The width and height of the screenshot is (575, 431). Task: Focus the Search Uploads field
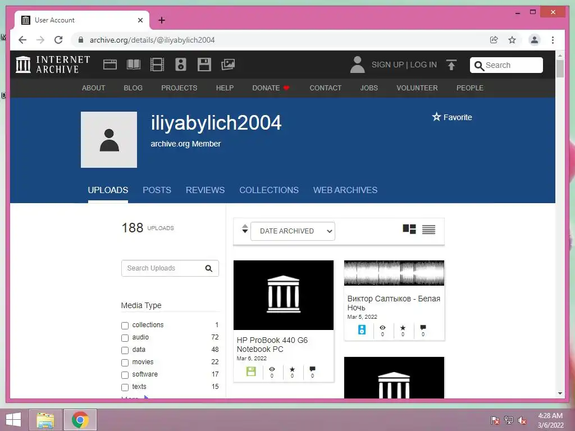tap(170, 268)
